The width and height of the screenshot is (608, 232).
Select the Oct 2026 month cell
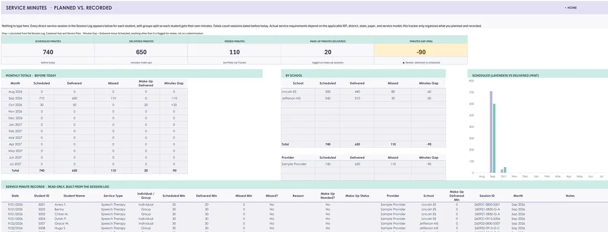[x=15, y=105]
